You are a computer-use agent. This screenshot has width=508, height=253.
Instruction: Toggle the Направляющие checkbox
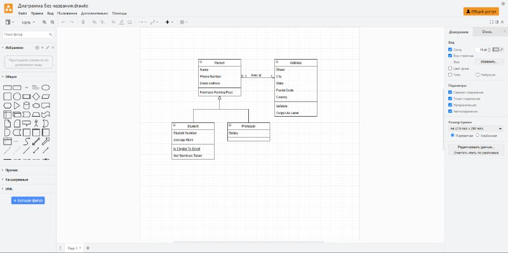450,105
